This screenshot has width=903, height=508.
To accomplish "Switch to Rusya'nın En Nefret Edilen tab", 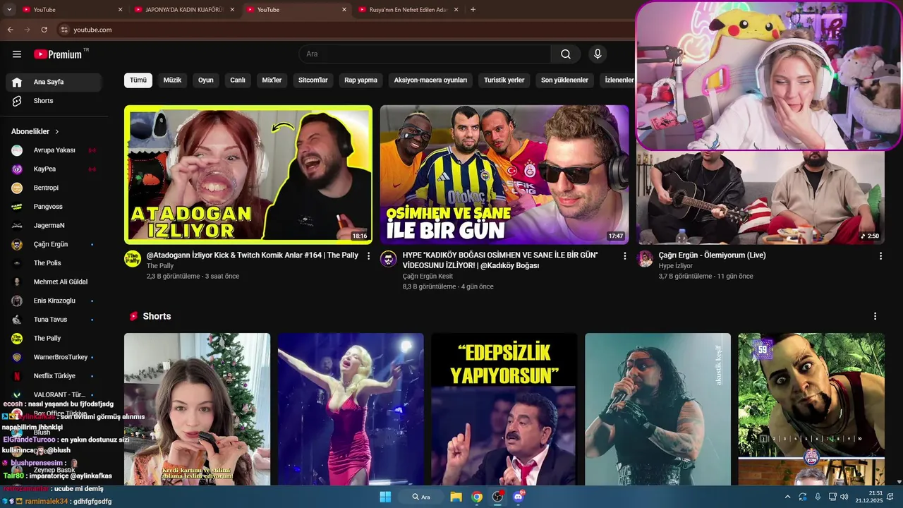I will tap(408, 9).
